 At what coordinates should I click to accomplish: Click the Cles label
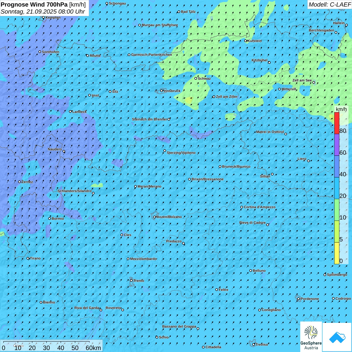point(127,235)
